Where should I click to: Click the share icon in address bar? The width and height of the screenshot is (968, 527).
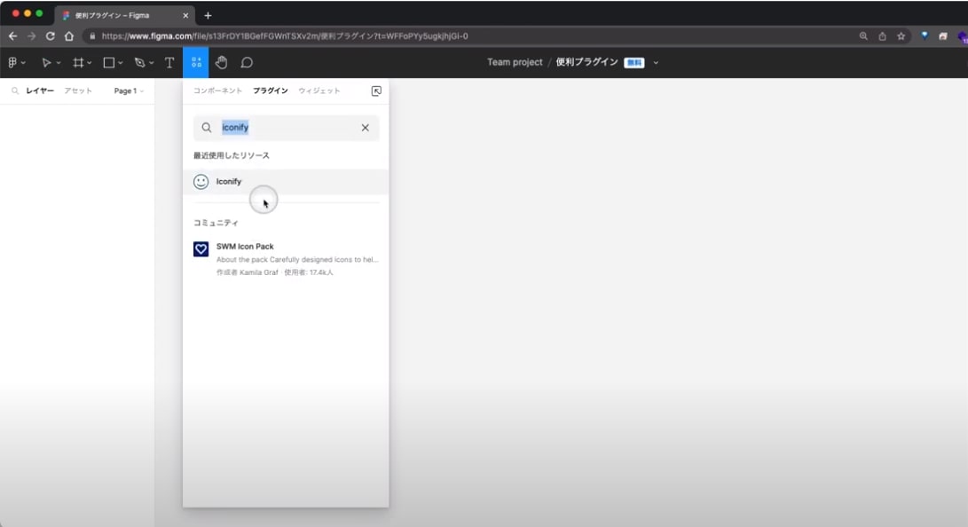click(882, 35)
